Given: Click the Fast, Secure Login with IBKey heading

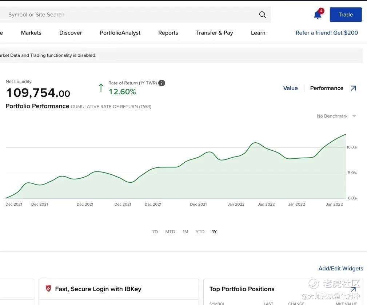Looking at the screenshot, I should point(98,289).
